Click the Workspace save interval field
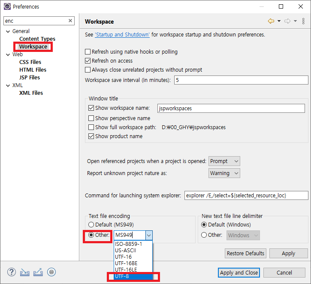The height and width of the screenshot is (284, 311). (x=241, y=80)
